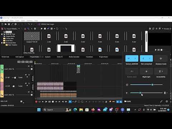The height and width of the screenshot is (129, 172).
Task: Open the View menu
Action: pyautogui.click(x=11, y=21)
